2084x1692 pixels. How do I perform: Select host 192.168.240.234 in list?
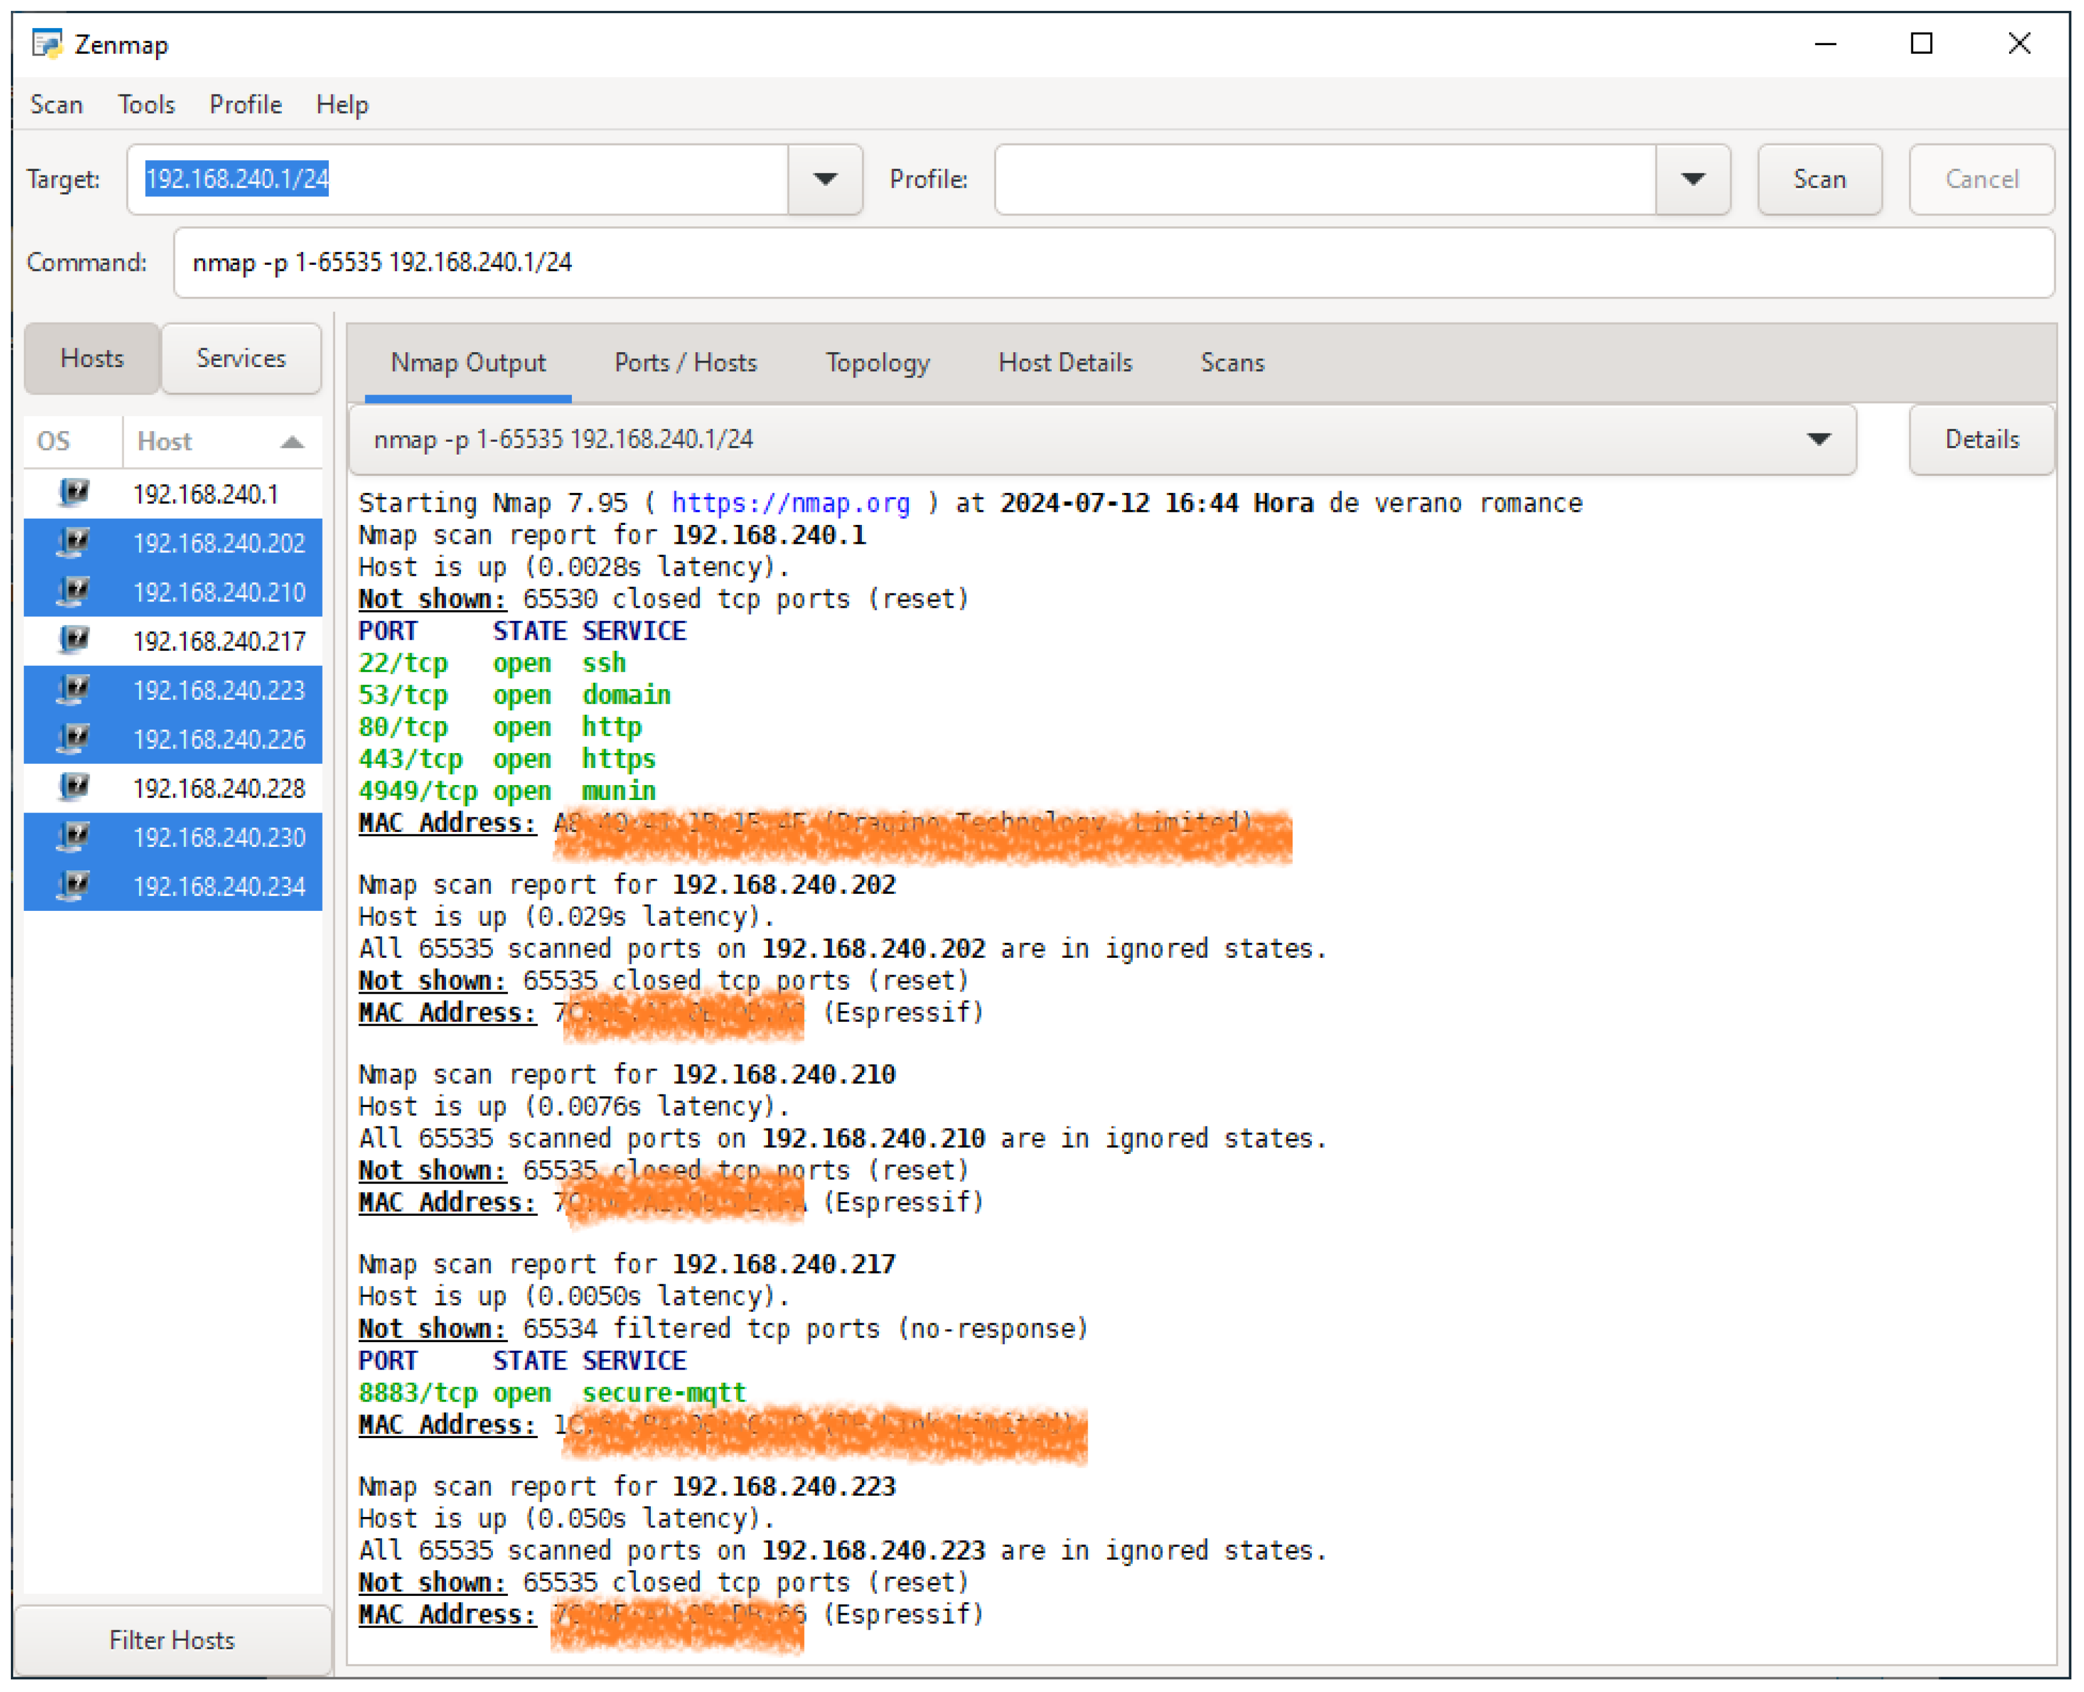[173, 886]
